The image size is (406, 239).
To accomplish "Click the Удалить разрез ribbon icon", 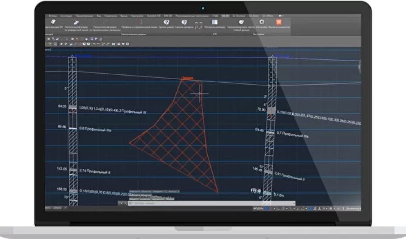I will [x=166, y=22].
